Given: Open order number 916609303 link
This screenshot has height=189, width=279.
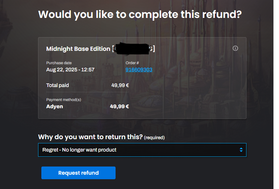Looking at the screenshot, I should pos(139,70).
